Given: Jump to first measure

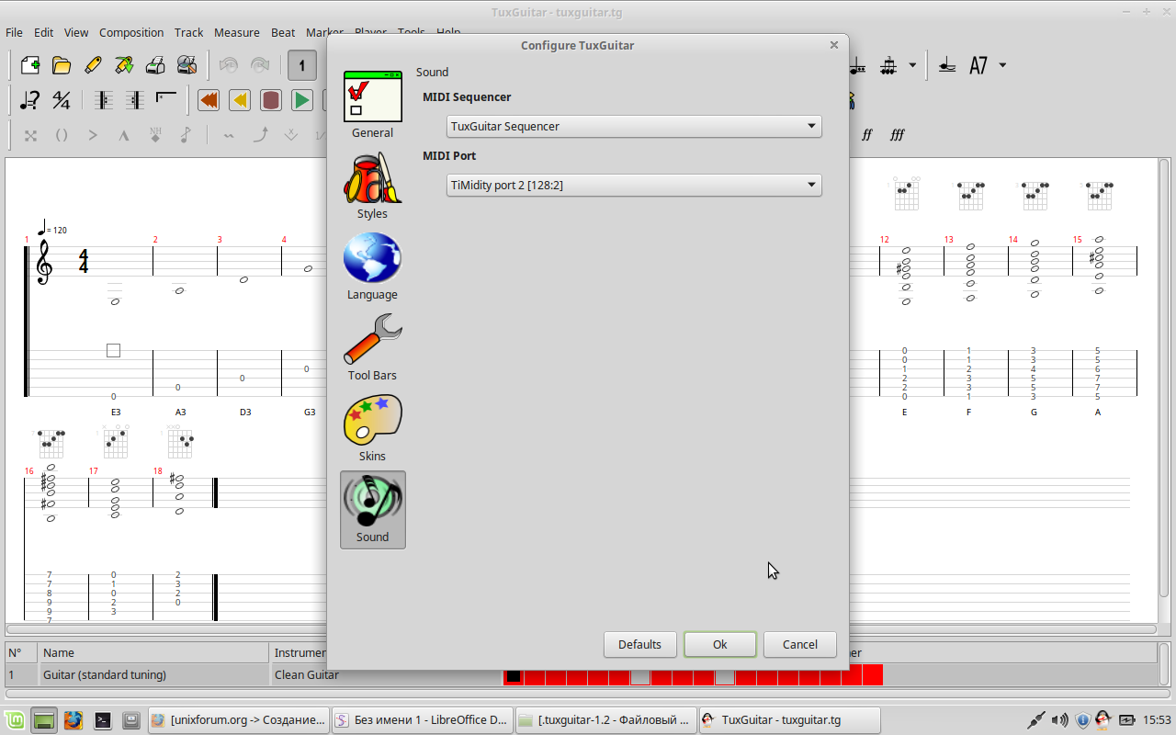Looking at the screenshot, I should pos(209,100).
